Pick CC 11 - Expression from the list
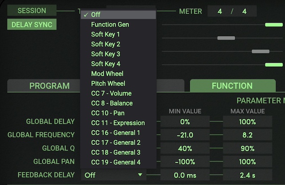285x185 pixels. 118,123
